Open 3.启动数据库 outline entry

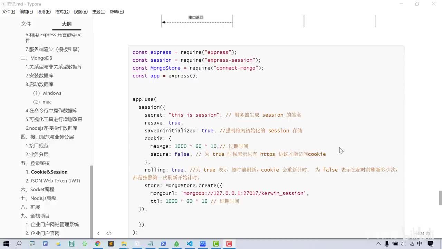click(x=39, y=84)
